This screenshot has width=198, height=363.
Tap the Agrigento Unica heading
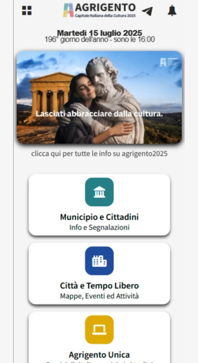pyautogui.click(x=99, y=354)
